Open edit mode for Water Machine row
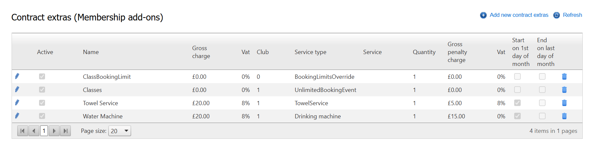This screenshot has height=150, width=594. point(17,116)
